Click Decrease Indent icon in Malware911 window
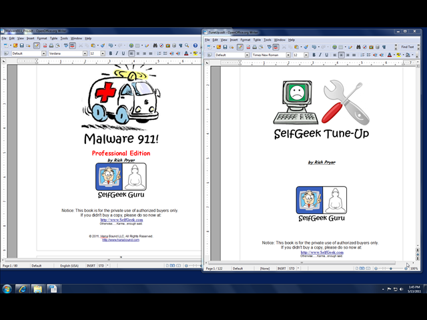The height and width of the screenshot is (320, 427). pyautogui.click(x=172, y=53)
